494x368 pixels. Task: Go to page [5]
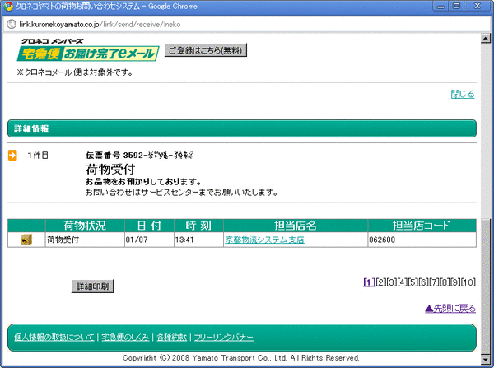413,282
